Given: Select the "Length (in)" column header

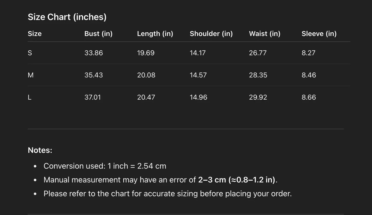Looking at the screenshot, I should [155, 34].
